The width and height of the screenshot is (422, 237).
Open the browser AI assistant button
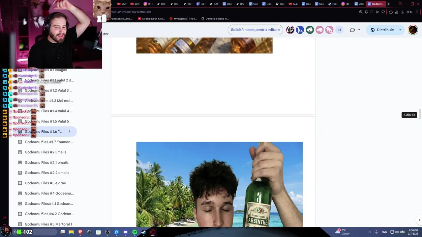click(x=409, y=12)
